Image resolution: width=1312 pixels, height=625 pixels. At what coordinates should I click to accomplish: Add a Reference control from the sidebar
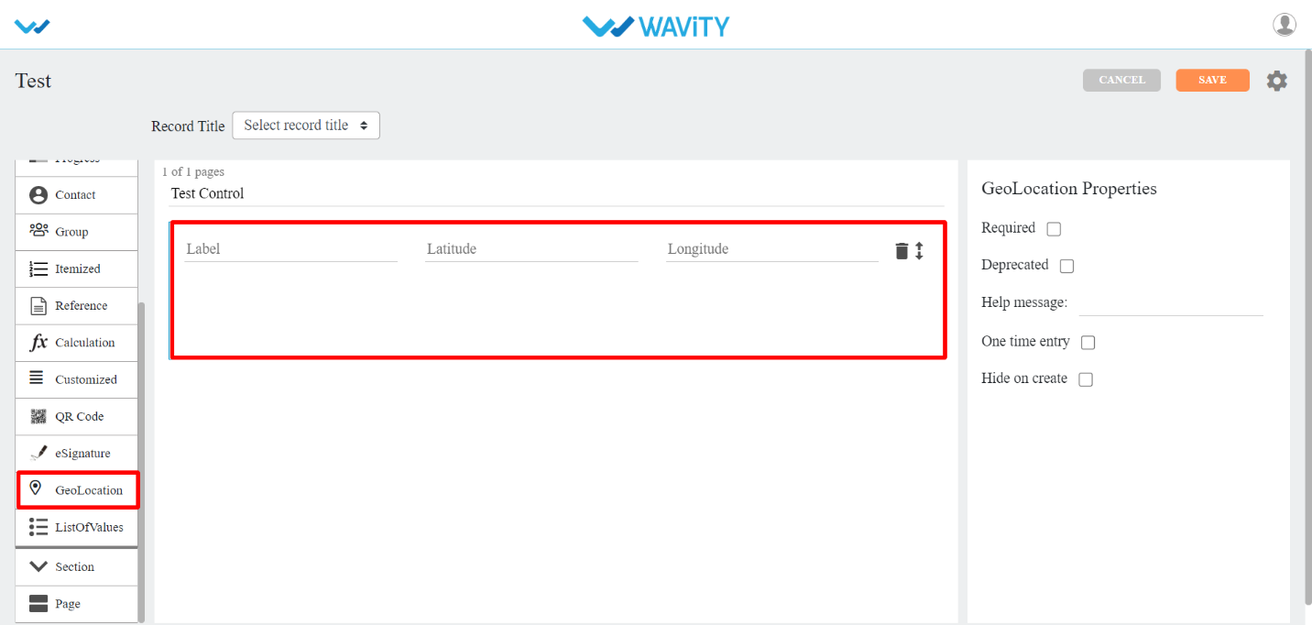tap(76, 305)
